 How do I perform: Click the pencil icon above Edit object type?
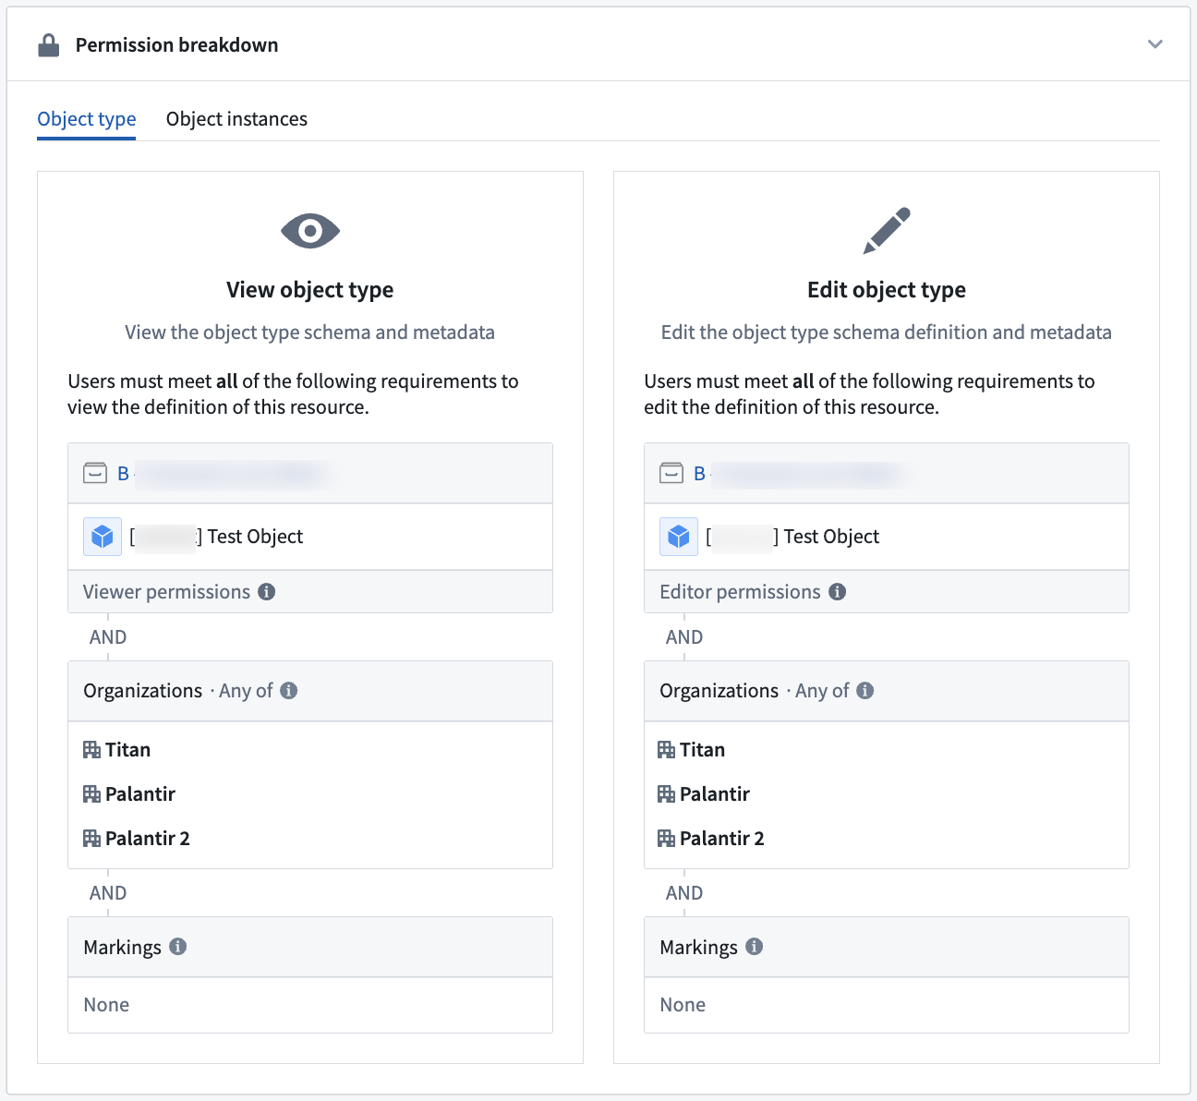coord(887,230)
